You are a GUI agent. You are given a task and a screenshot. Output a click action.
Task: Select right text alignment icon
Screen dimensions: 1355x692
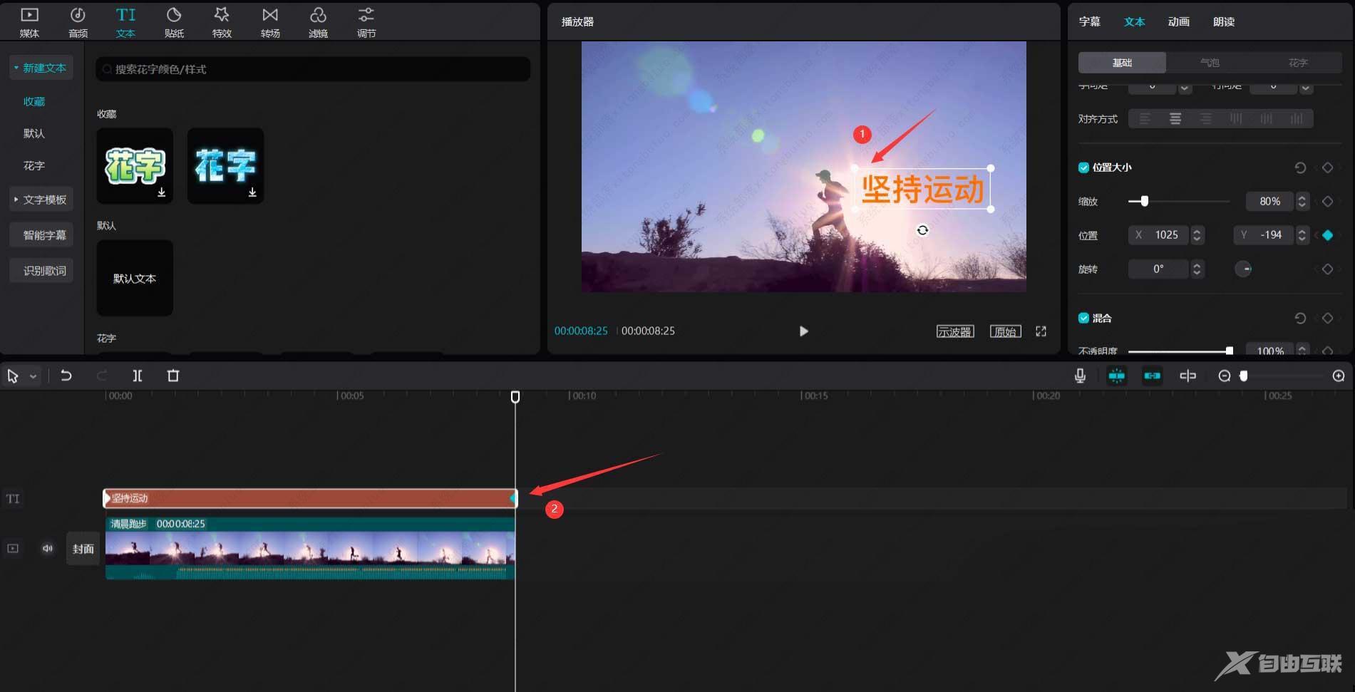point(1205,118)
